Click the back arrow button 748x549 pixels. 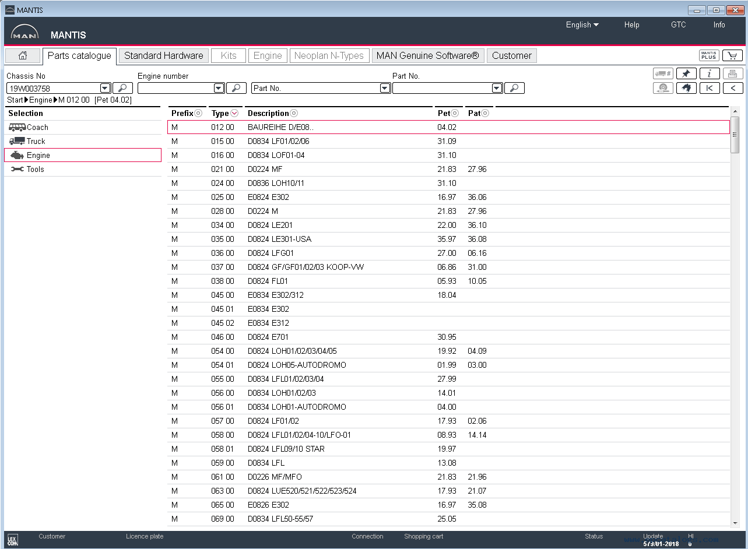733,88
